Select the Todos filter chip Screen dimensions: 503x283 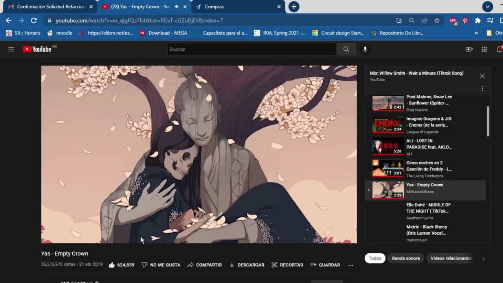(375, 258)
